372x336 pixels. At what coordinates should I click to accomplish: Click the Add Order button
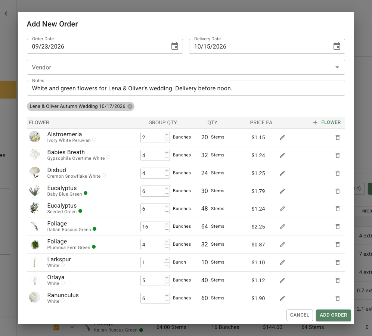333,315
